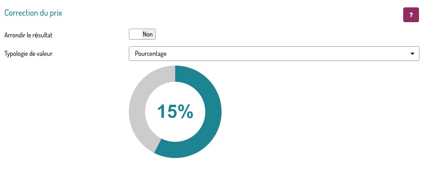Screen dimensions: 425x176
Task: Click the 15% value inside the gauge
Action: point(175,111)
